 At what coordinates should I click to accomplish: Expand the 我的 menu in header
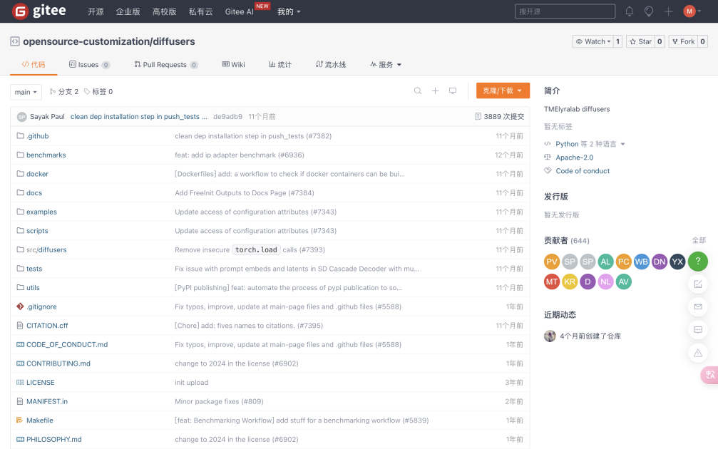point(289,11)
